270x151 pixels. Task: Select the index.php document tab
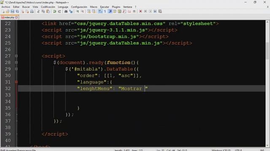pos(9,17)
